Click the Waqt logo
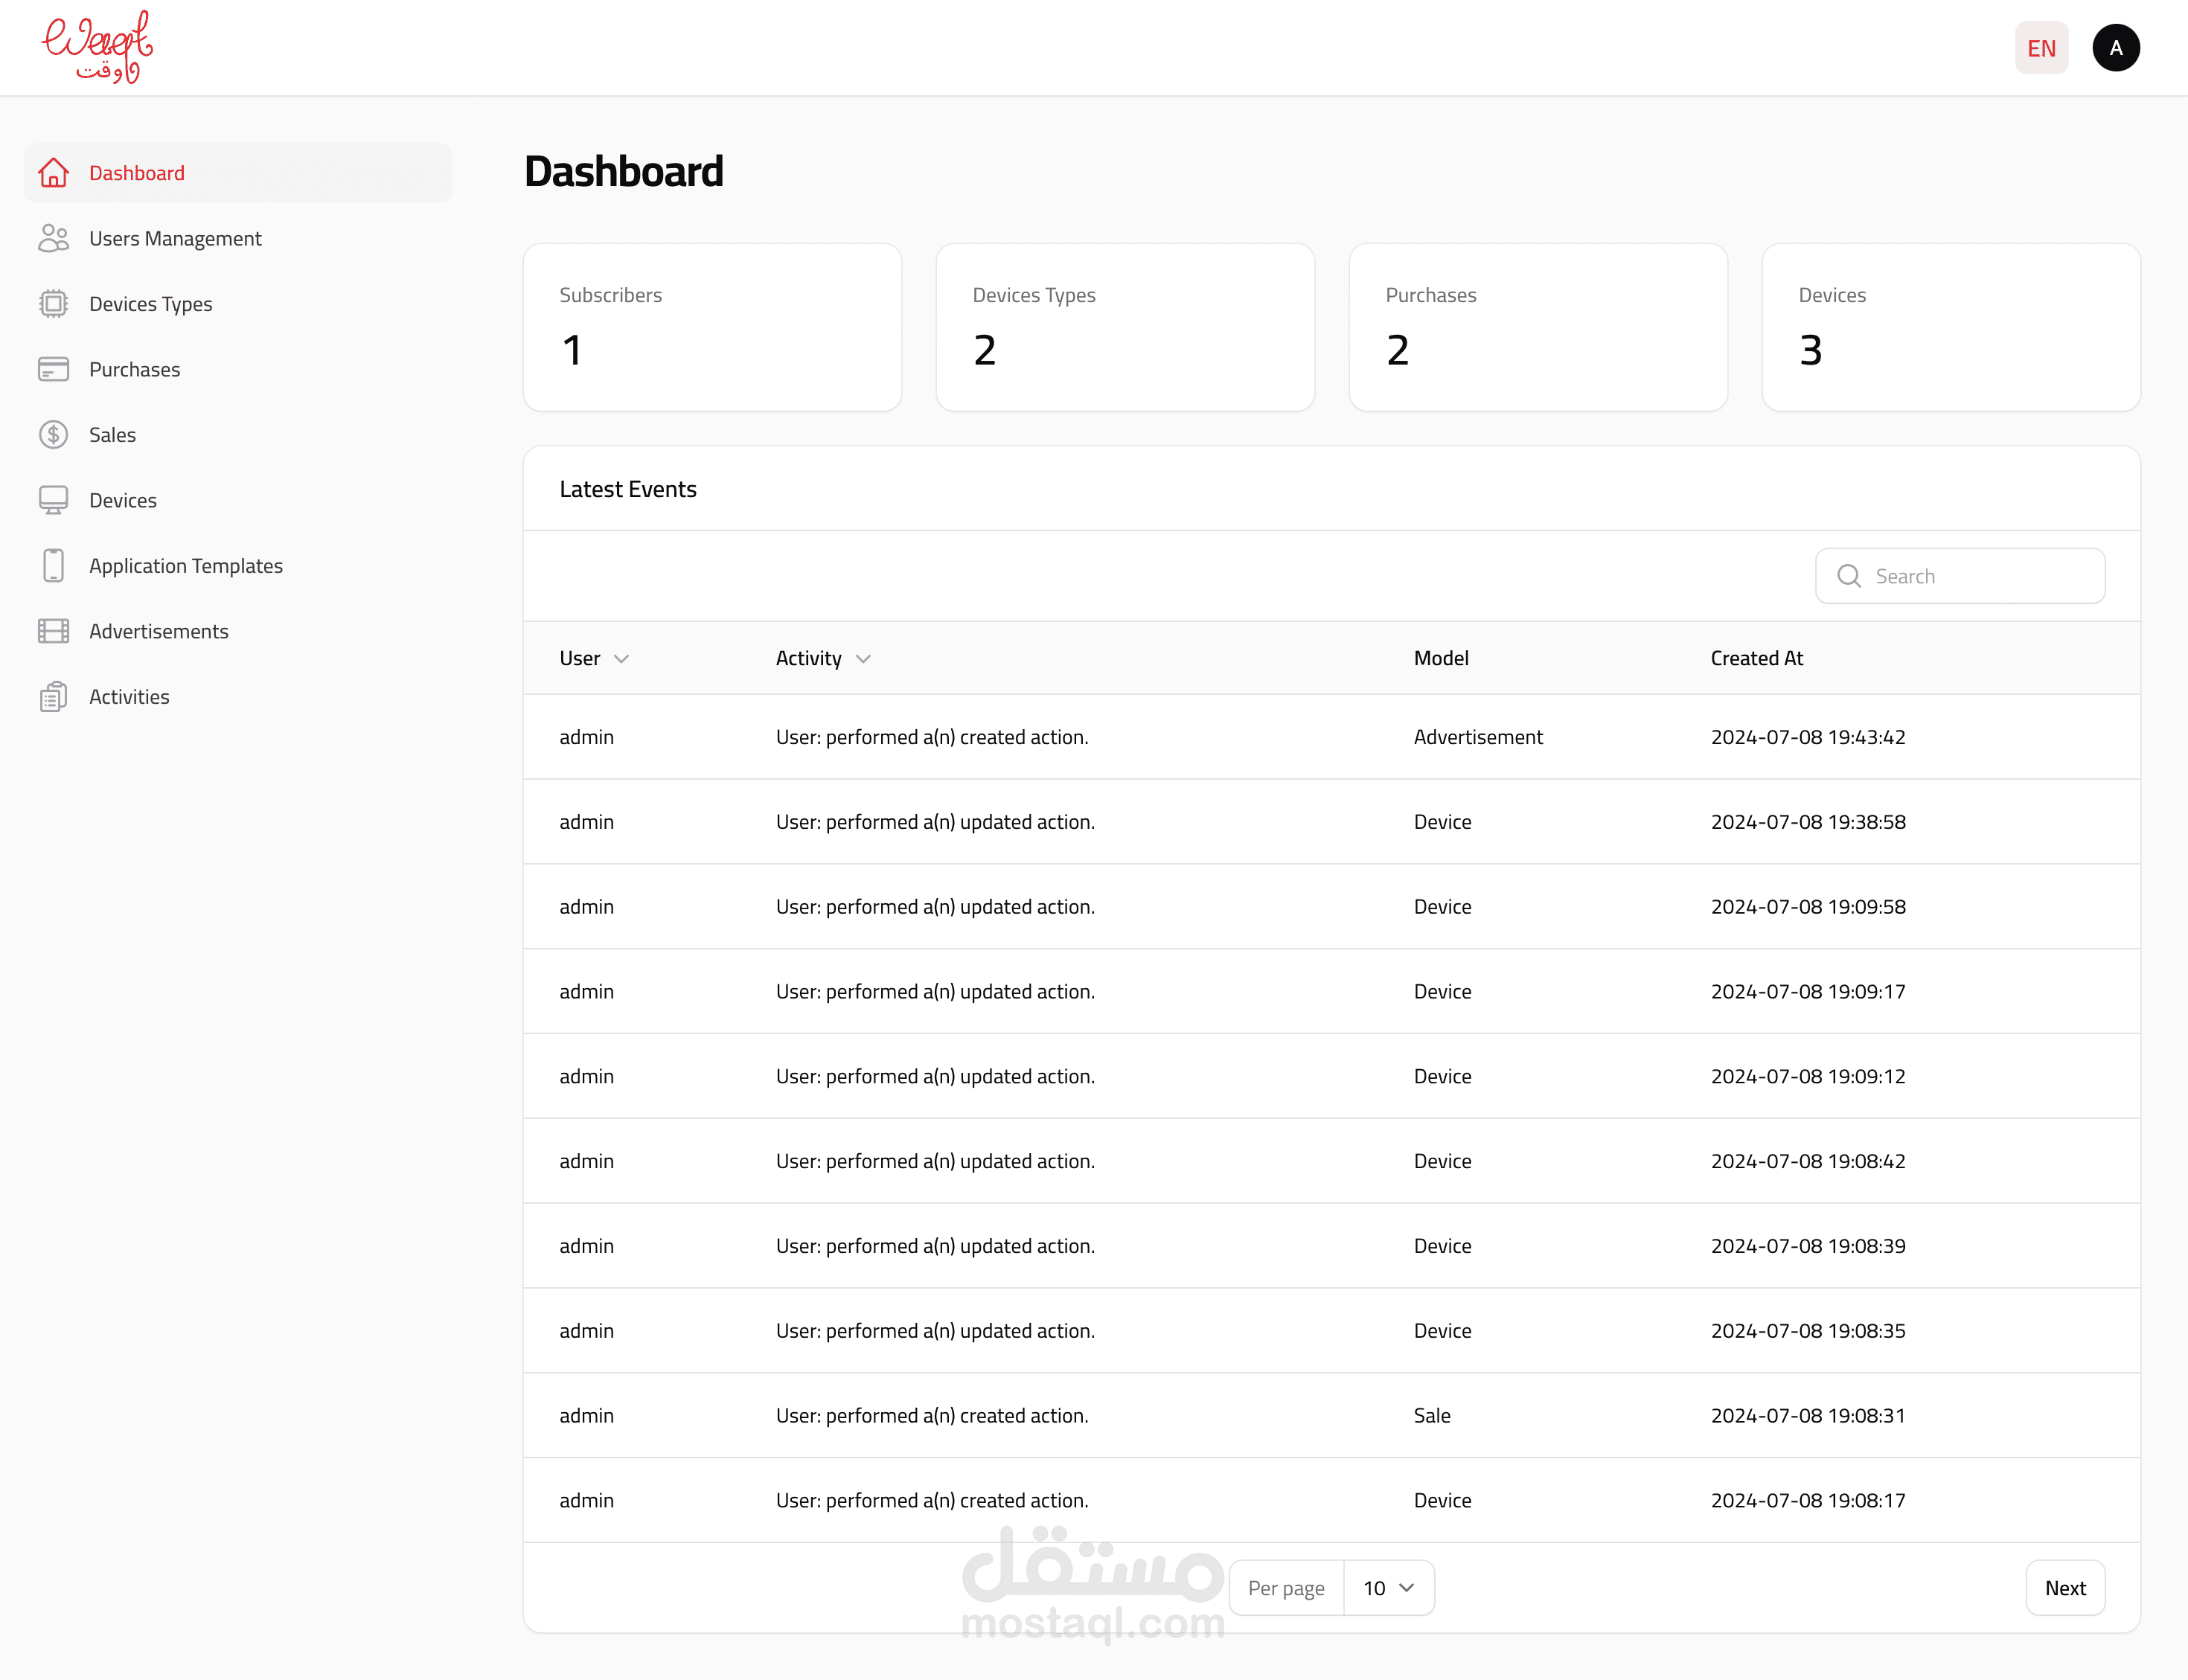This screenshot has height=1680, width=2188. [x=98, y=47]
